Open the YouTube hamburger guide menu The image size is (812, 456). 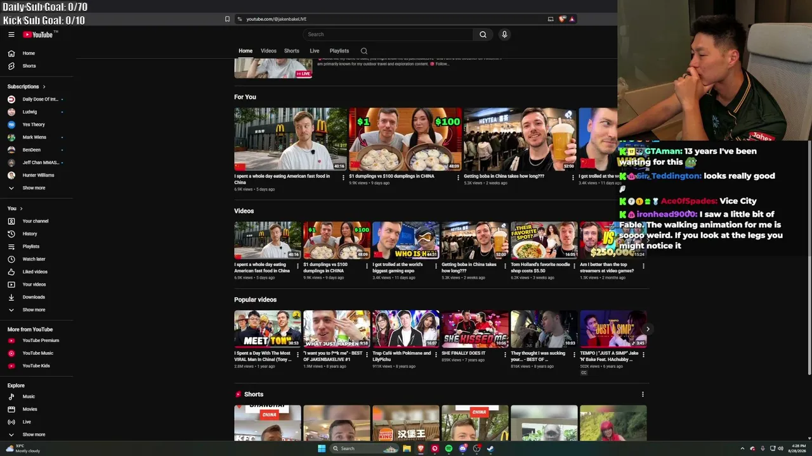11,34
